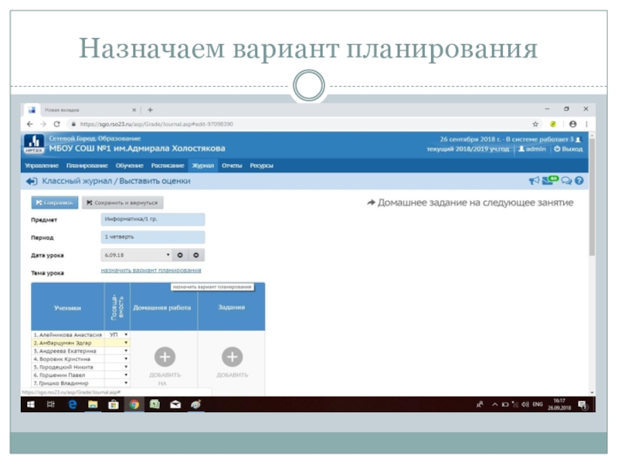Image resolution: width=618 pixels, height=464 pixels.
Task: Click the help question mark icon
Action: tap(578, 181)
